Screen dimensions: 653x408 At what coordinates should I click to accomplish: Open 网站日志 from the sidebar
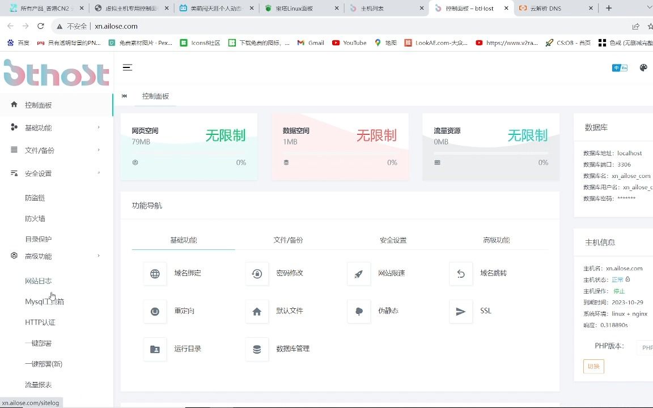coord(39,280)
